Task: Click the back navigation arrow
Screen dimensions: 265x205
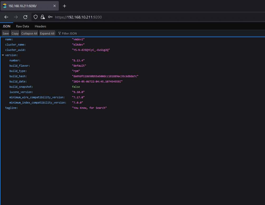Action: click(6, 17)
